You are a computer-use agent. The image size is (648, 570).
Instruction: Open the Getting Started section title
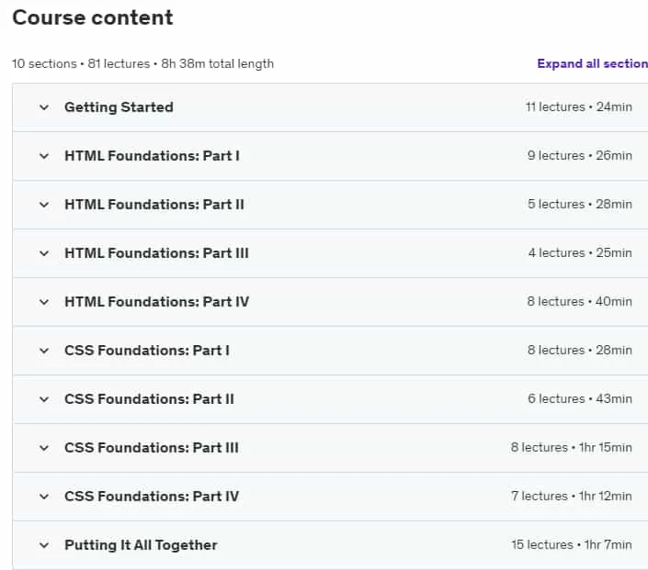pos(119,107)
